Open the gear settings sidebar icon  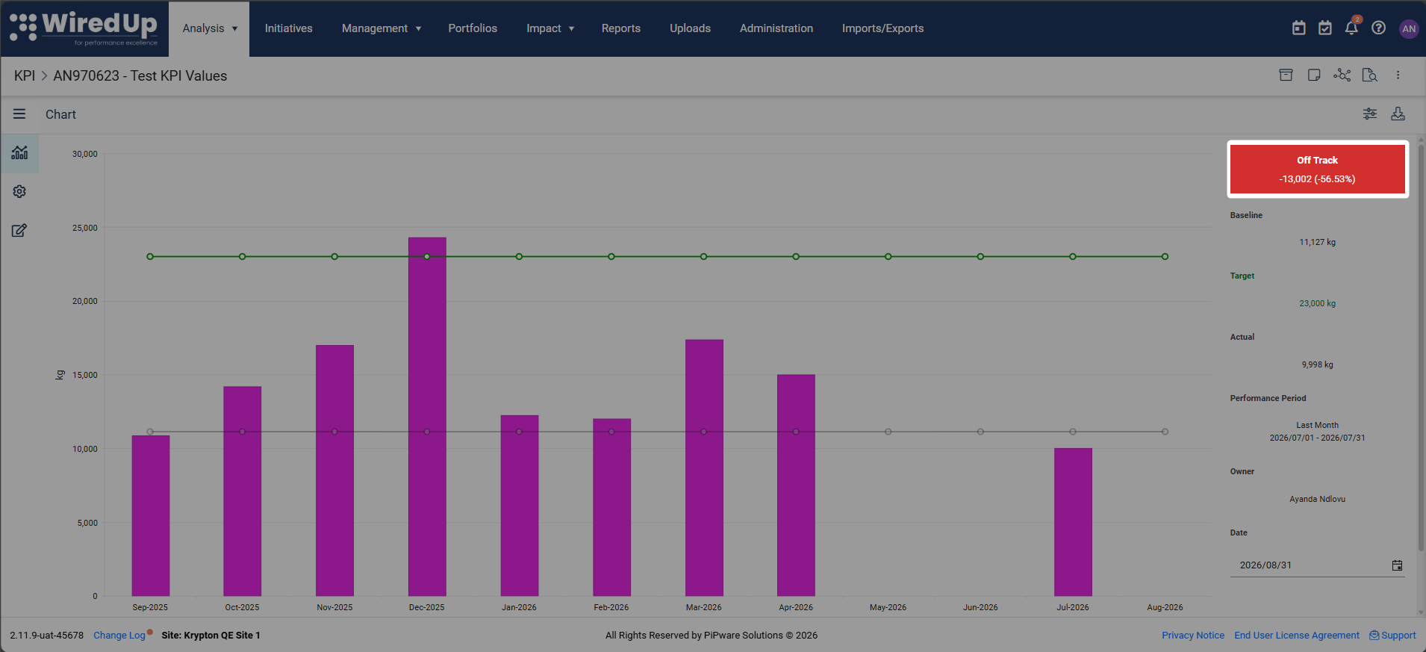pos(19,192)
